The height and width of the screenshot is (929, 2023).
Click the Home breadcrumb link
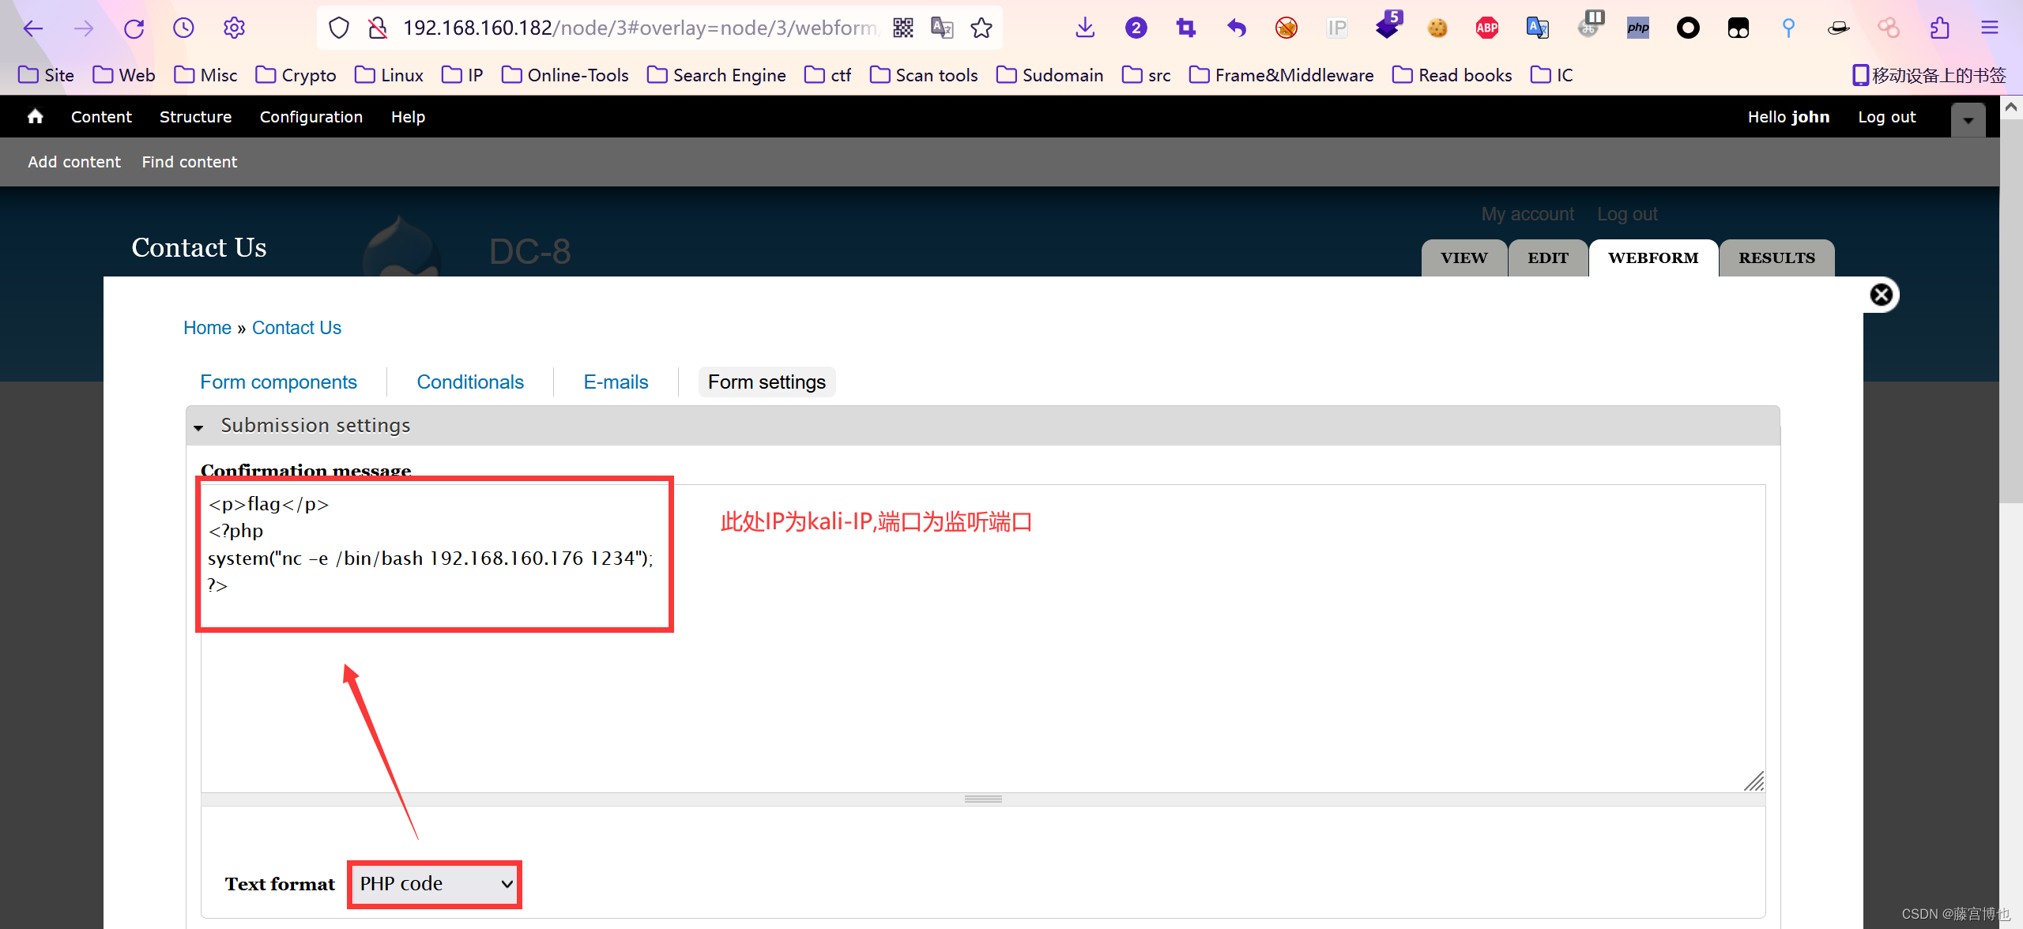point(207,328)
